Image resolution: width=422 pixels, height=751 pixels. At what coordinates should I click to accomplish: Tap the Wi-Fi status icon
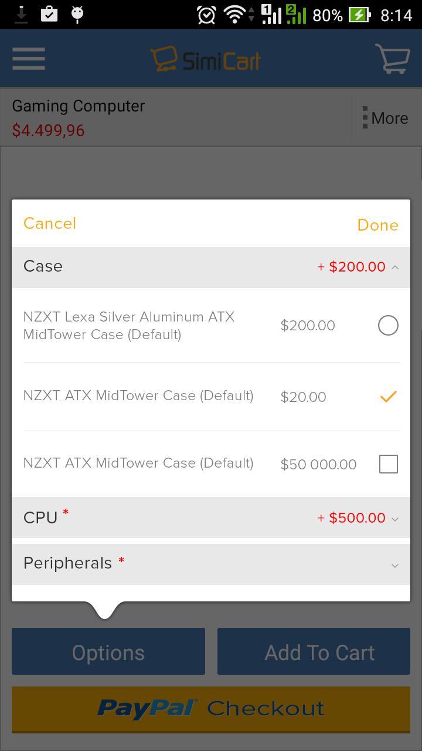point(234,15)
